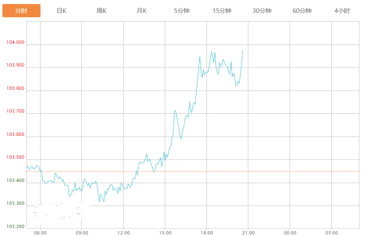Image resolution: width=365 pixels, height=236 pixels.
Task: Switch to the 日K tab
Action: 61,11
